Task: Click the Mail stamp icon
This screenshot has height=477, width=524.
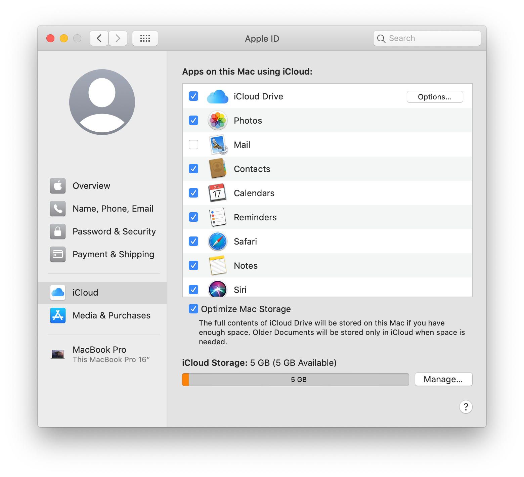Action: [x=218, y=145]
